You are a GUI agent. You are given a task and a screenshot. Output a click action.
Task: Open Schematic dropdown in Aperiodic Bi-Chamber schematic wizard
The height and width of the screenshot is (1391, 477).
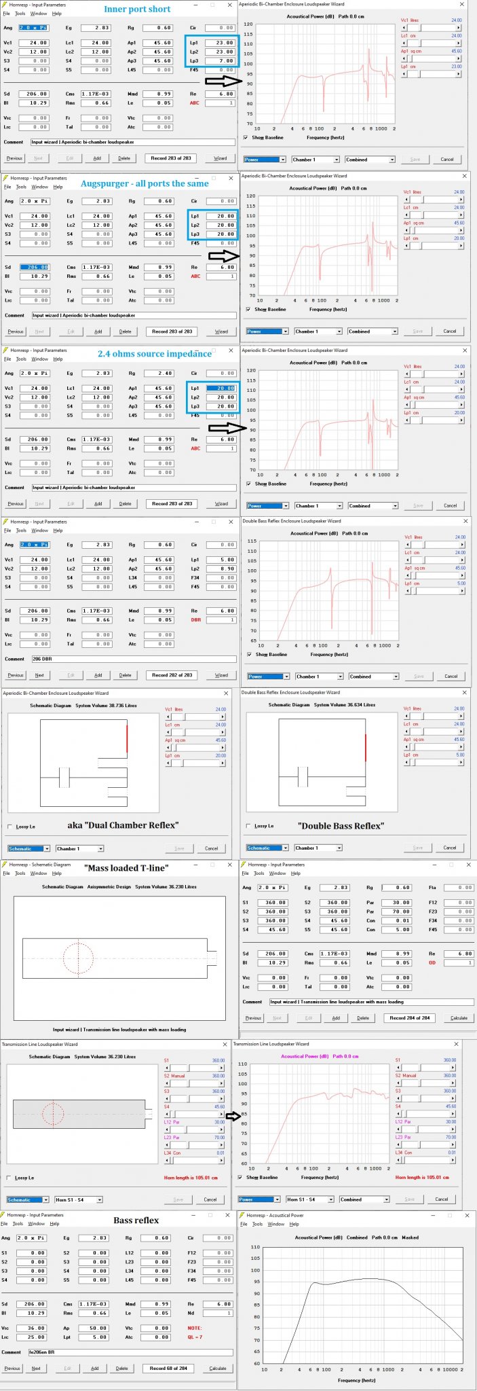pyautogui.click(x=28, y=848)
